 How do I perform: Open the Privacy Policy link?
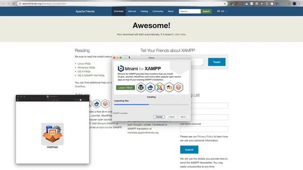205,136
